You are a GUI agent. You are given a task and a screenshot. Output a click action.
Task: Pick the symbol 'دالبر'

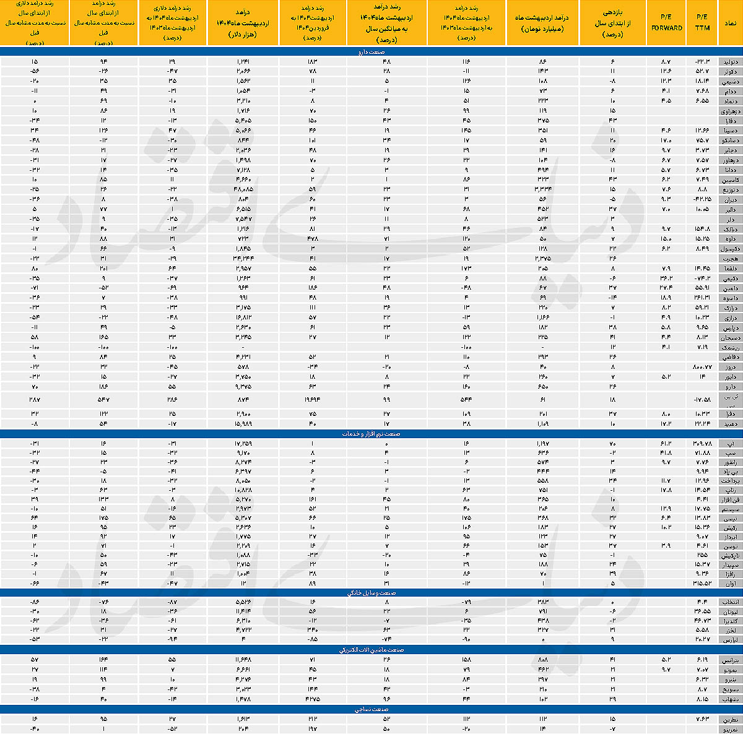(730, 209)
